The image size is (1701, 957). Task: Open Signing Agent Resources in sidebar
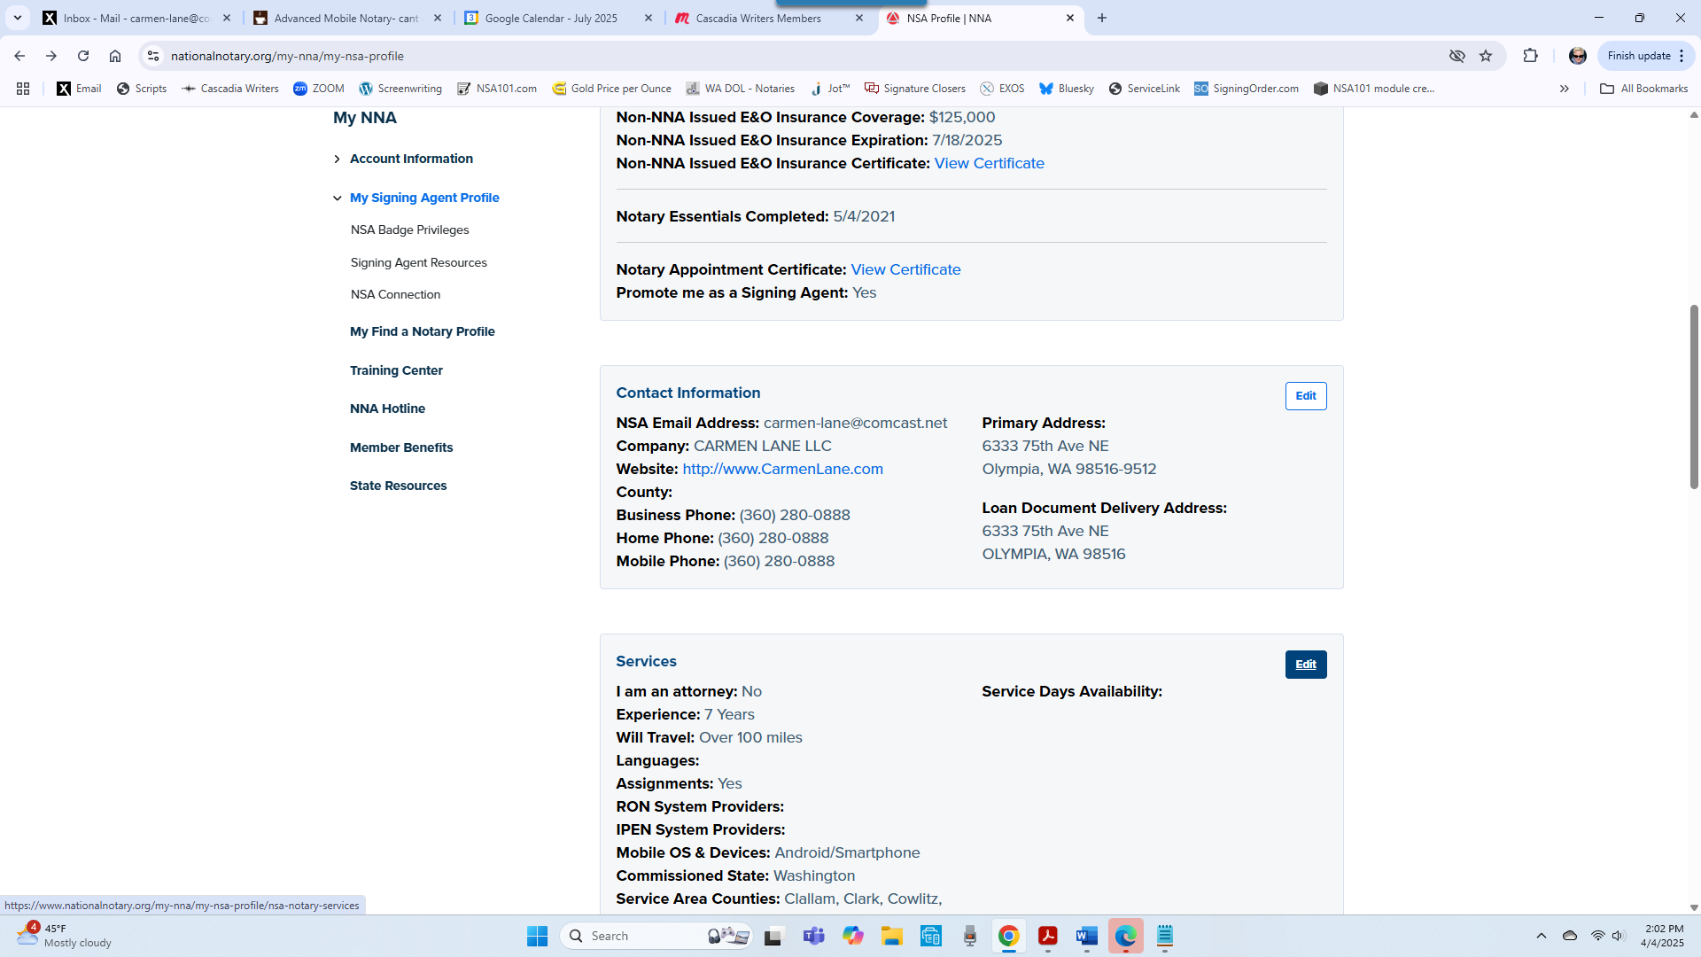coord(418,262)
